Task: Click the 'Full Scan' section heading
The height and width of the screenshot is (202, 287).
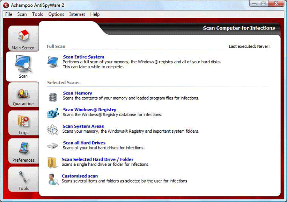Action: point(56,46)
